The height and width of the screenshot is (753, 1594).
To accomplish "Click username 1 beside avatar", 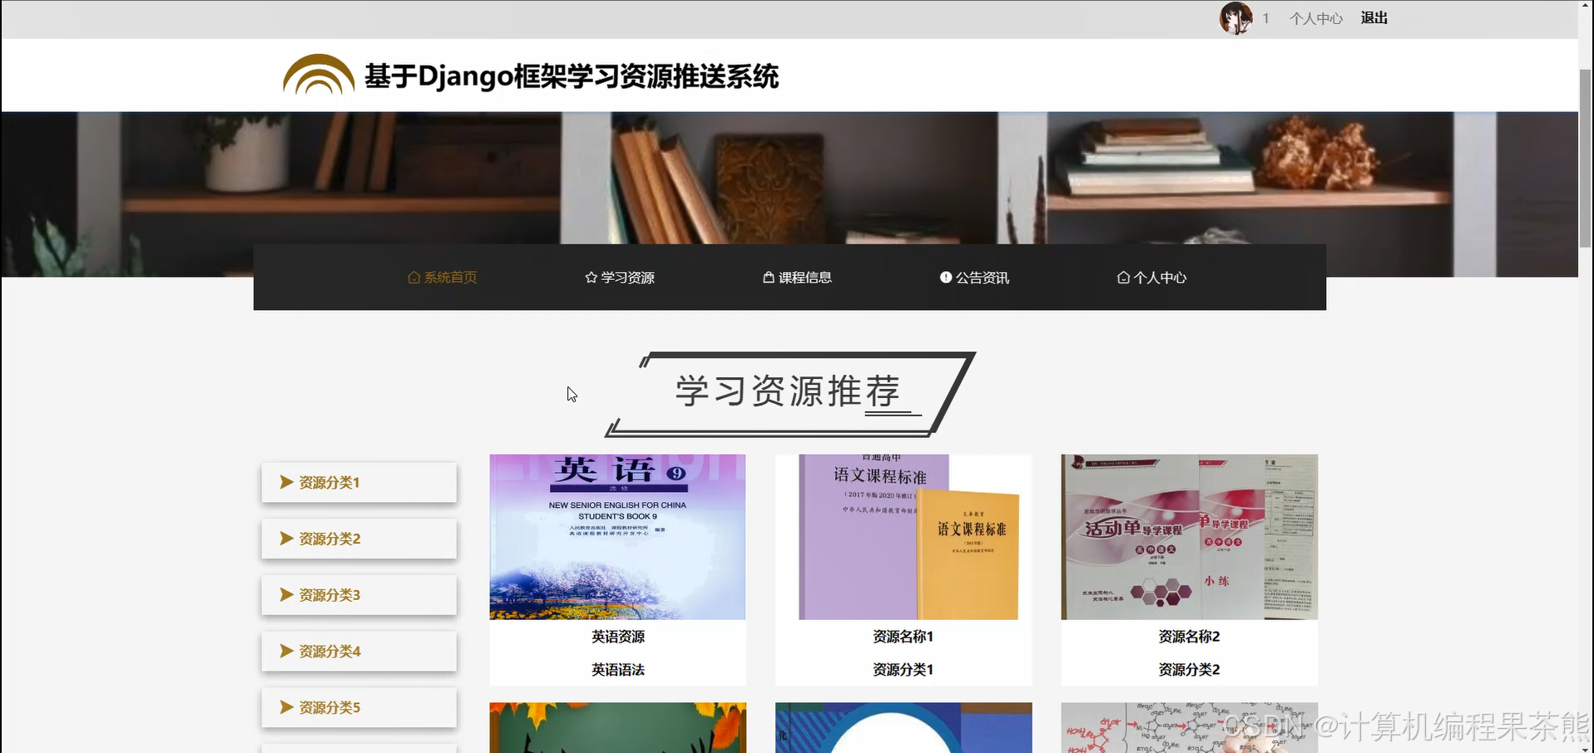I will [x=1265, y=18].
